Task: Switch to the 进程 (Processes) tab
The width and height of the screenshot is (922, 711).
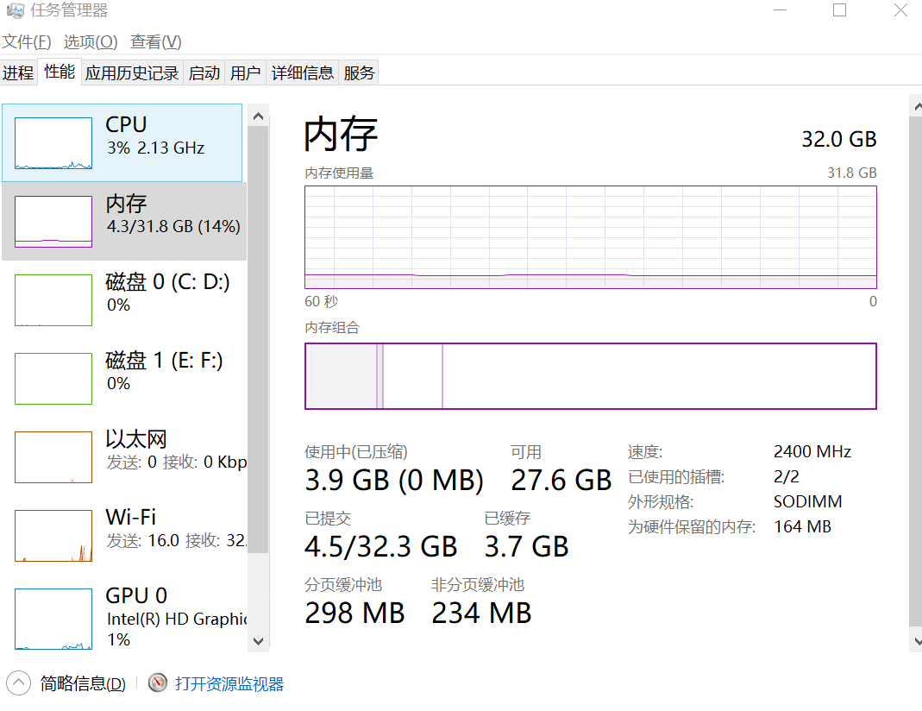Action: (18, 73)
